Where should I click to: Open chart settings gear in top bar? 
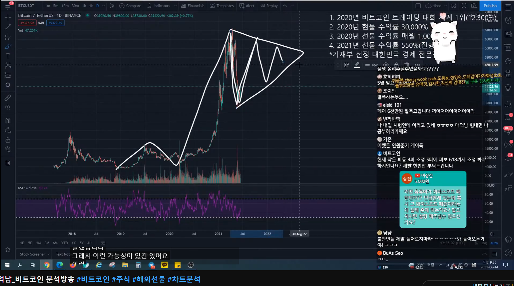pyautogui.click(x=454, y=6)
